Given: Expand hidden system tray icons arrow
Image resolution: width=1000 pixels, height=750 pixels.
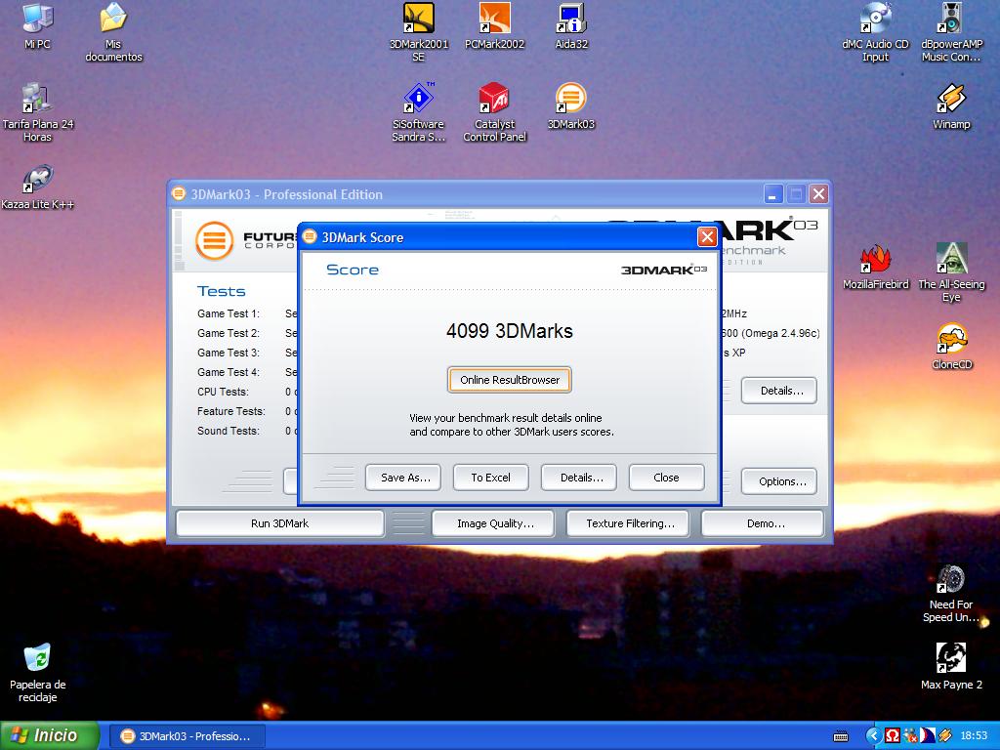Looking at the screenshot, I should (873, 736).
